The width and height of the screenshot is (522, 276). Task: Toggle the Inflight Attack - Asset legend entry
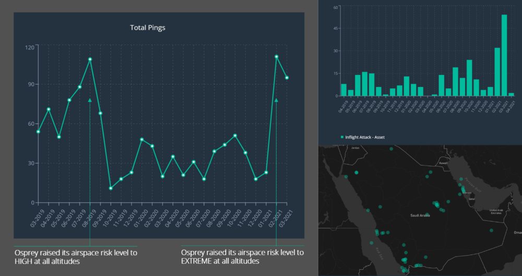click(x=364, y=137)
